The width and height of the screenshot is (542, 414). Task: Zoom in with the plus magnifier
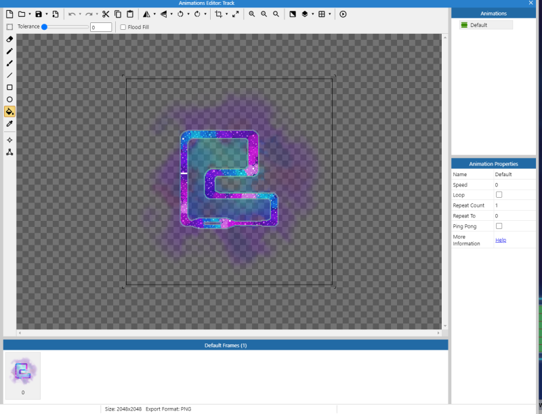(252, 14)
